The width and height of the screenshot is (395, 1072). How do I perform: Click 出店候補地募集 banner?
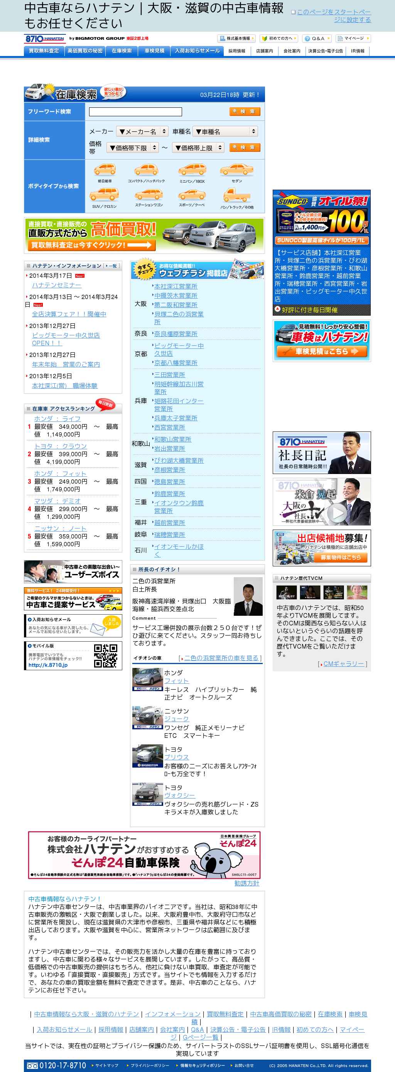321,548
